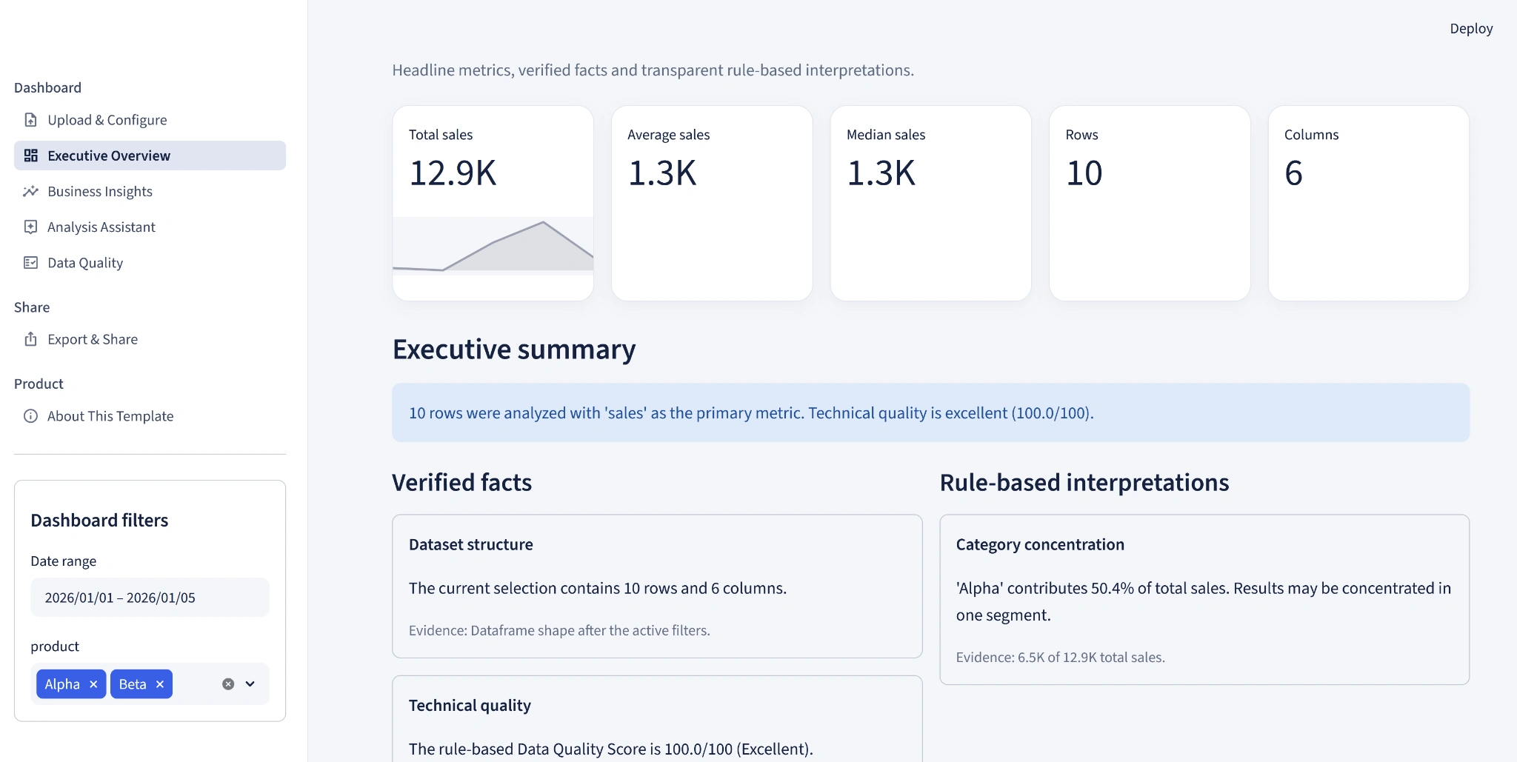1517x762 pixels.
Task: Click the Business Insights chart icon
Action: coord(30,191)
